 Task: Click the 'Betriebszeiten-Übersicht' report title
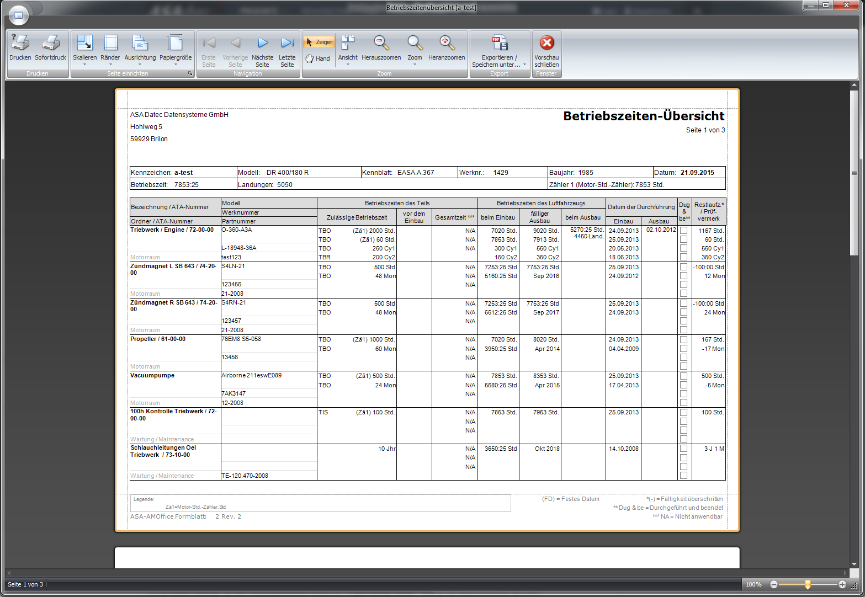point(644,116)
